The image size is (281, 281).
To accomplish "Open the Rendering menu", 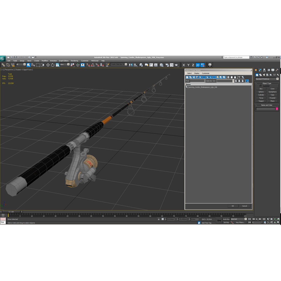I will pos(74,61).
